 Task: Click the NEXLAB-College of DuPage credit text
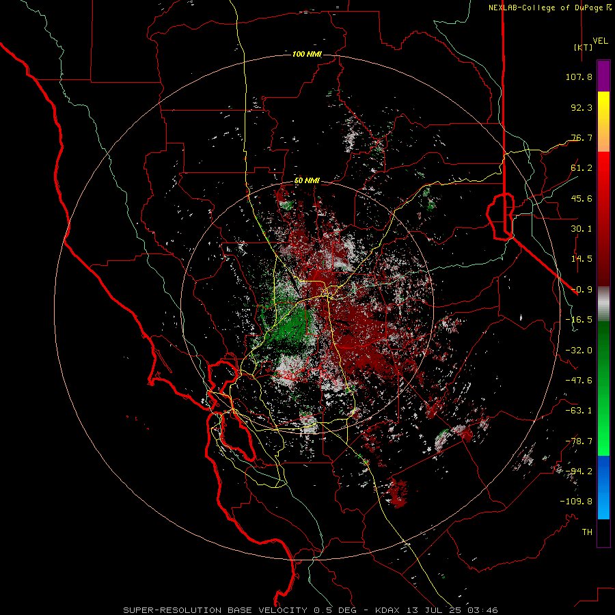pos(549,8)
